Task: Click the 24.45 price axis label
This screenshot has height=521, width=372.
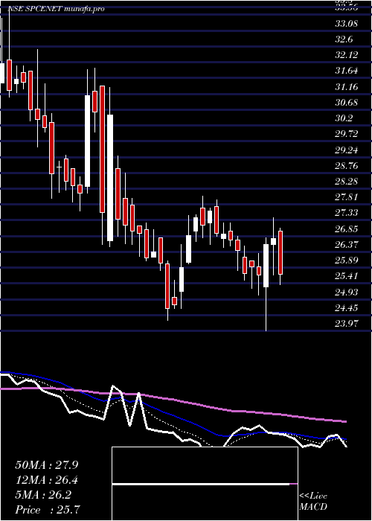Action: tap(347, 308)
